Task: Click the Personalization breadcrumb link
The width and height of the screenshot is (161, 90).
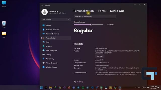Action: 84,11
